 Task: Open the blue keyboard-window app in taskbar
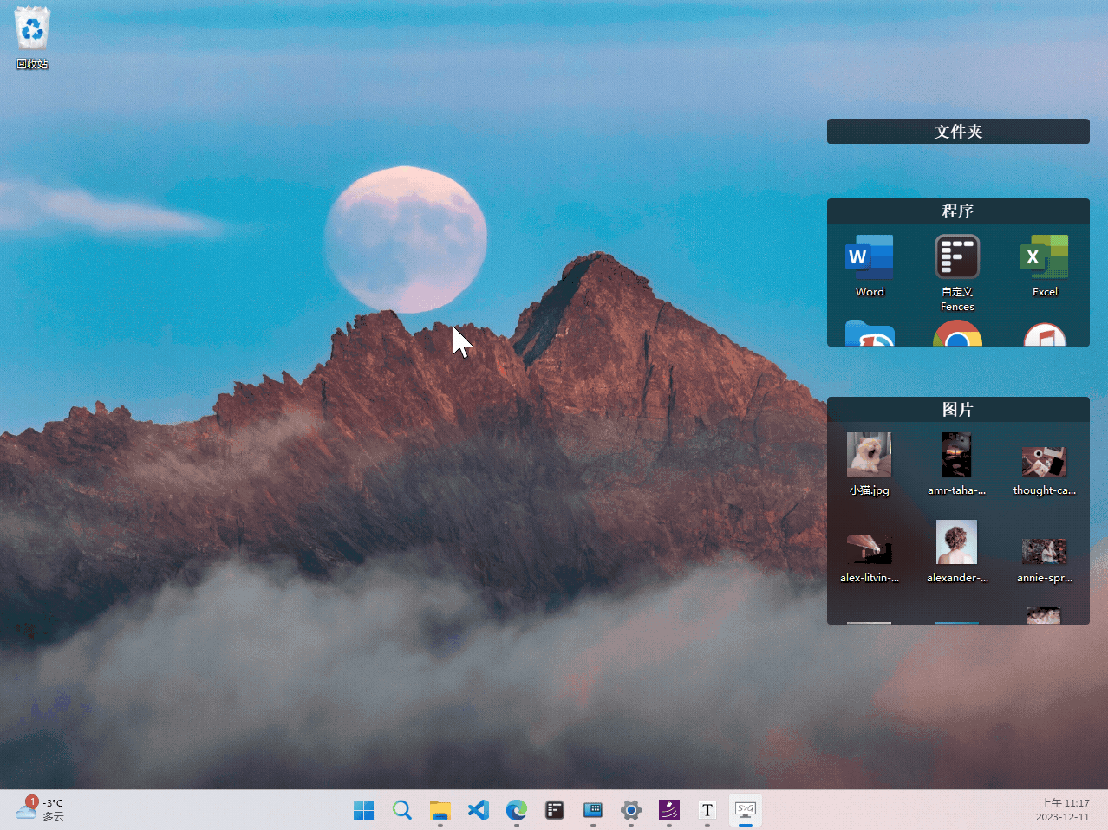[x=593, y=810]
